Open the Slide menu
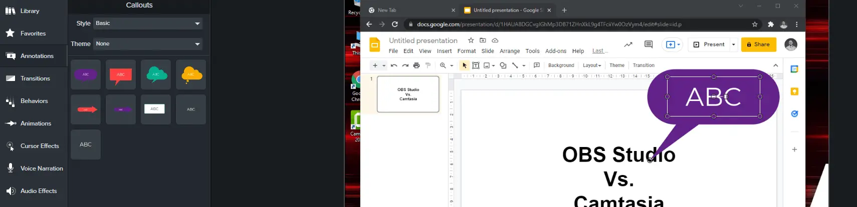857x207 pixels. [488, 51]
